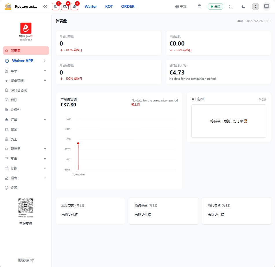275x267 pixels.
Task: Expand the 订单 dropdown arrow
Action: coord(45,120)
